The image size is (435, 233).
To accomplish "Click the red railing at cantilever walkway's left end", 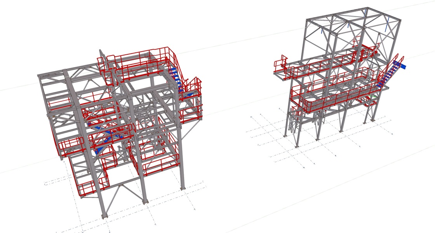I will pos(280,64).
